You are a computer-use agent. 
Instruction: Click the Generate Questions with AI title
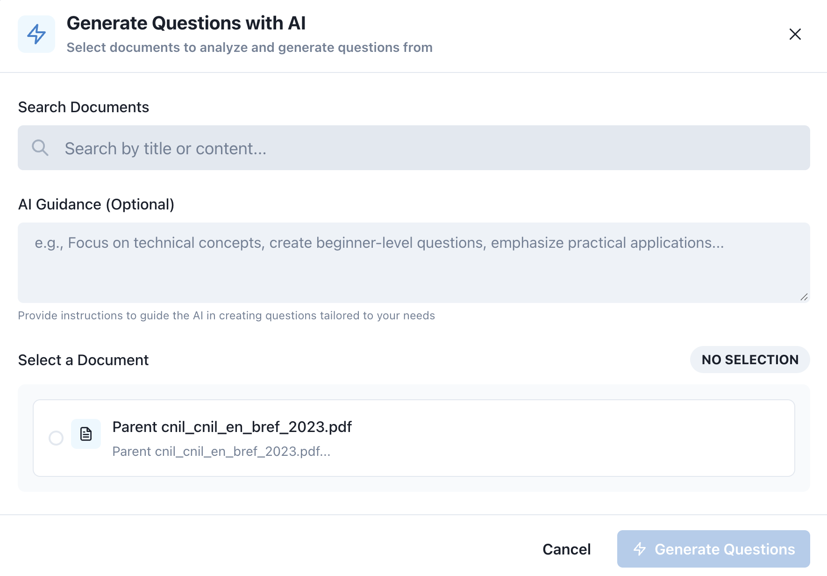pos(186,22)
